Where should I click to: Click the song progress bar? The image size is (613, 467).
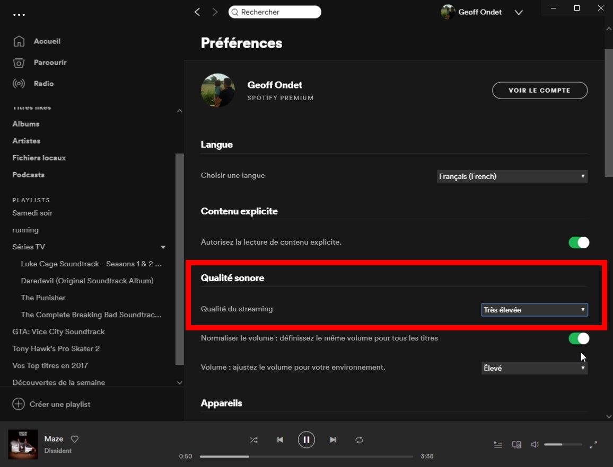306,456
